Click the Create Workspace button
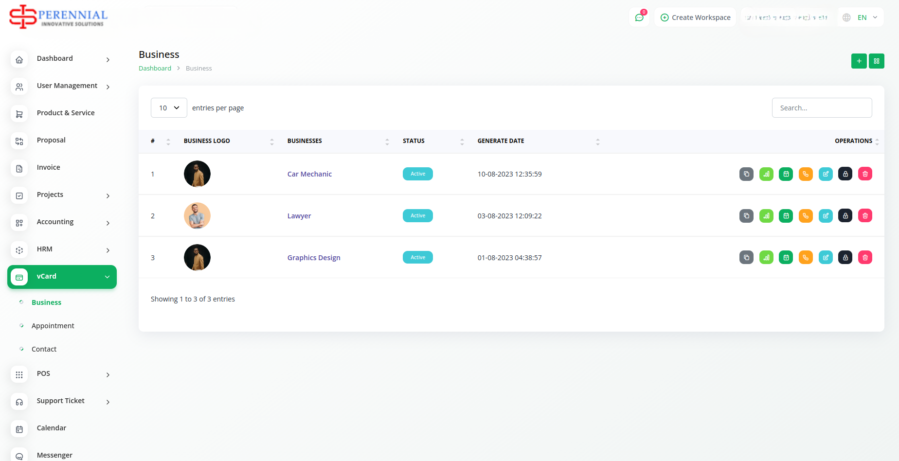 (x=695, y=18)
